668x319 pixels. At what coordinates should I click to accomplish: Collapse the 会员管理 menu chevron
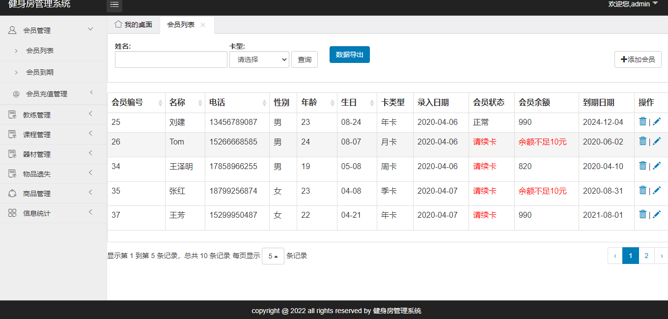click(x=90, y=29)
